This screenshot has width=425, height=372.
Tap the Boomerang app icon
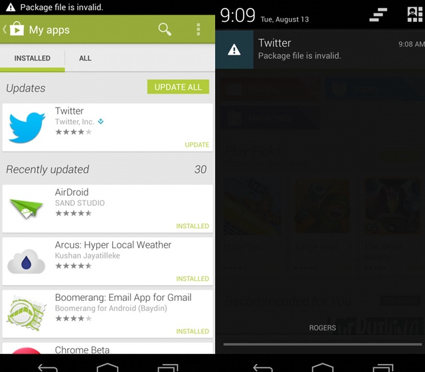tap(27, 314)
